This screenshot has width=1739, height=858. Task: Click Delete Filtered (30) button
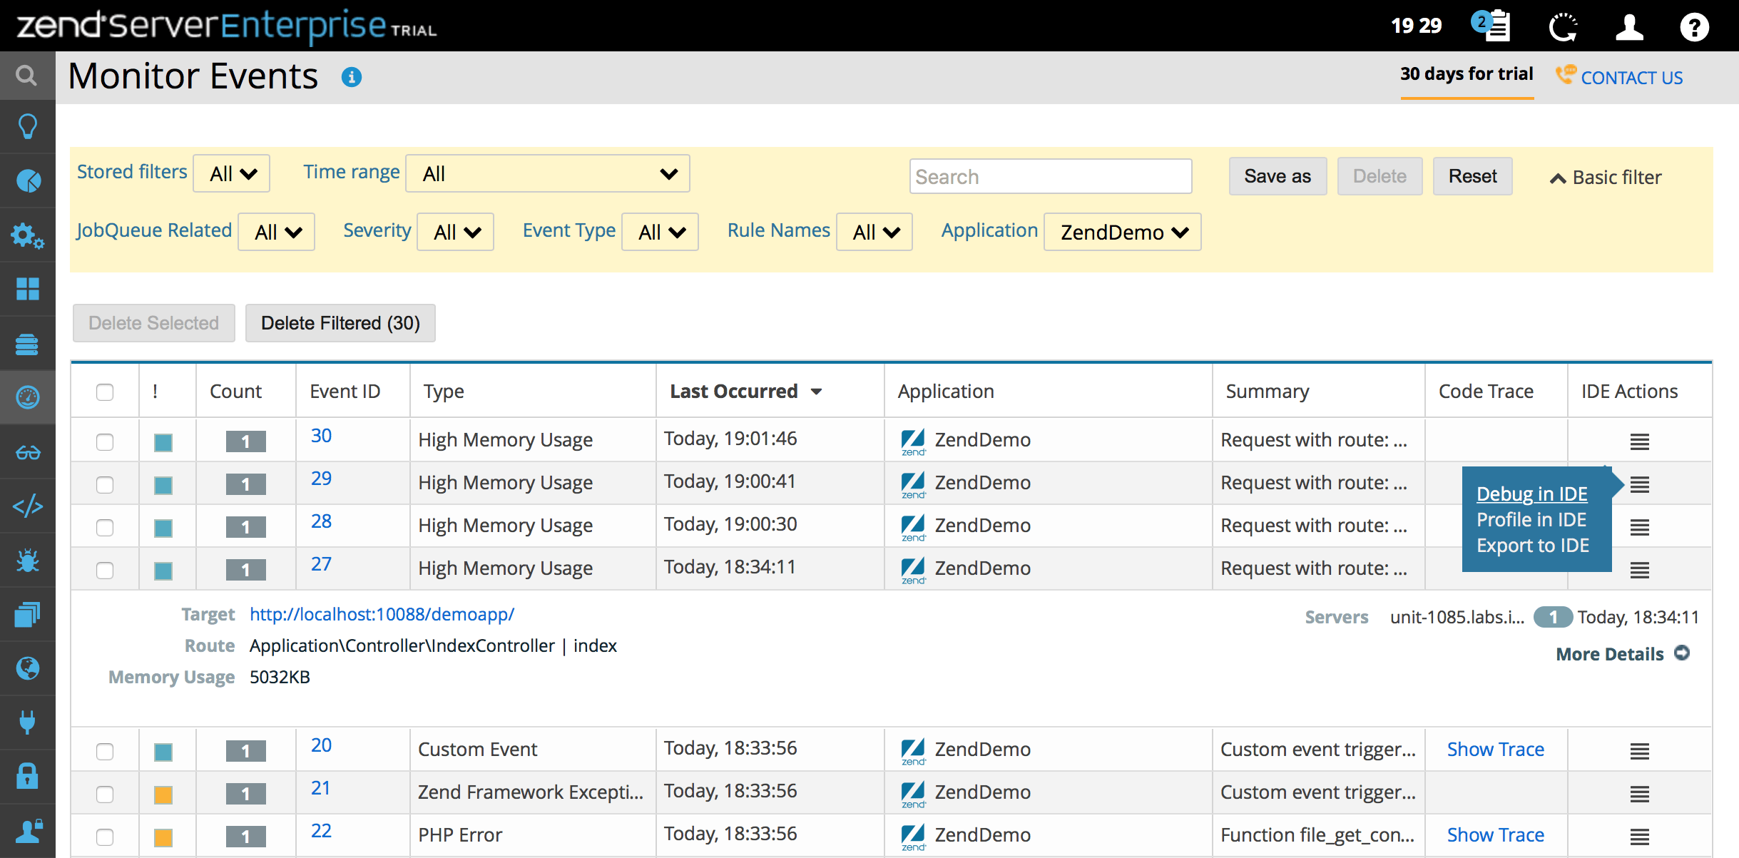340,323
